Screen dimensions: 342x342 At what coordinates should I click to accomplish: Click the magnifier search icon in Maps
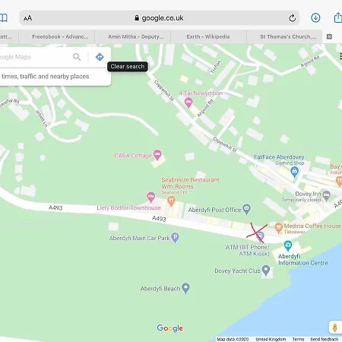click(77, 57)
